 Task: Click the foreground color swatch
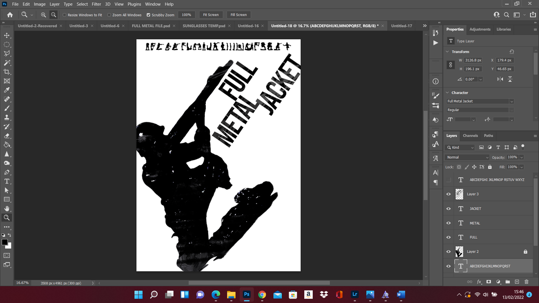[4, 242]
